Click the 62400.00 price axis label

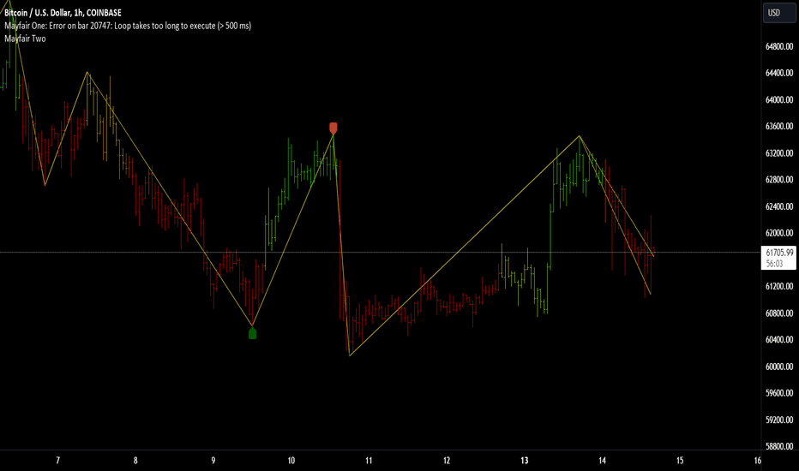pyautogui.click(x=779, y=206)
